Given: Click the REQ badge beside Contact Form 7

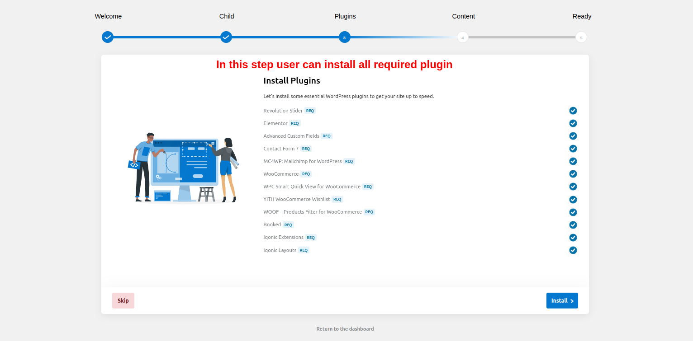Looking at the screenshot, I should click(306, 149).
